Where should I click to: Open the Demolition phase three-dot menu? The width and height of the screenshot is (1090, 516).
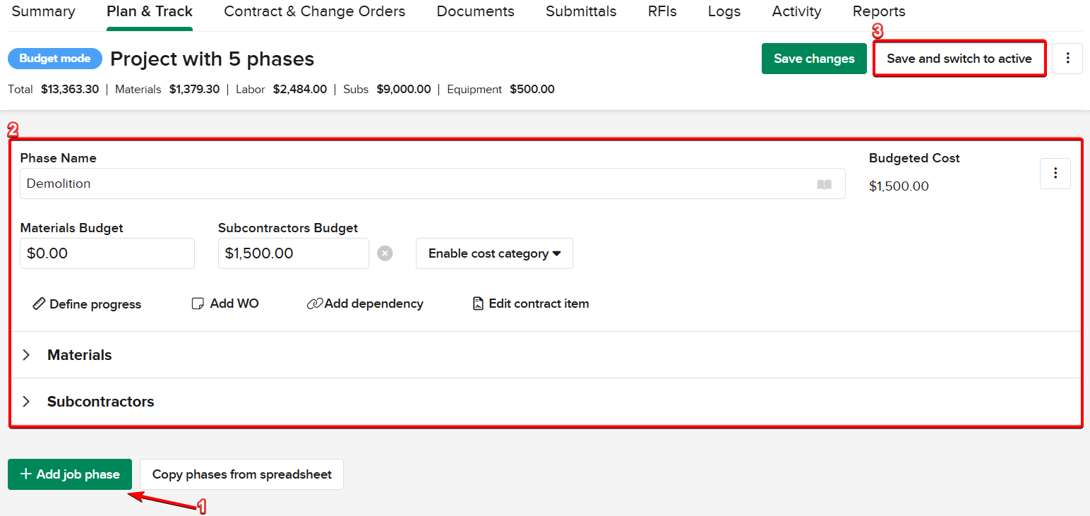1055,174
